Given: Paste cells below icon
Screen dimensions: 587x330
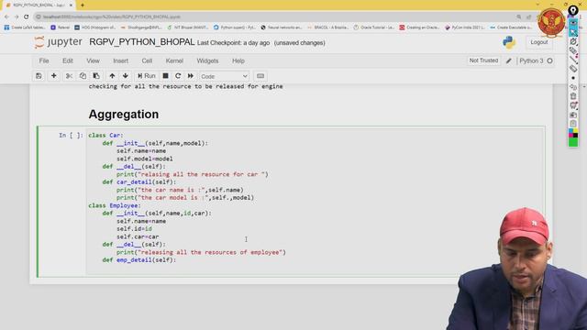Looking at the screenshot, I should [96, 76].
